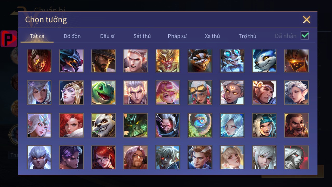Choose the blue fox hero portrait
The height and width of the screenshot is (187, 332).
(x=264, y=61)
